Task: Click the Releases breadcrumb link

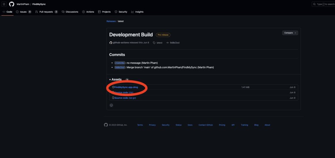Action: coord(111,21)
